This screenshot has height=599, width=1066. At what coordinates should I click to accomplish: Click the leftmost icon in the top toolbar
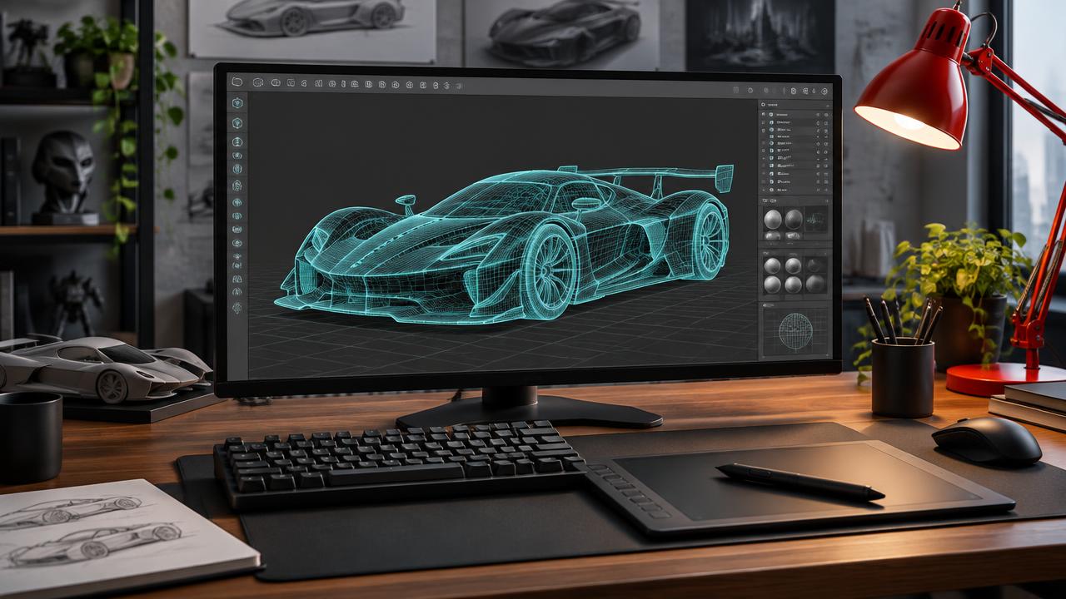[x=237, y=82]
